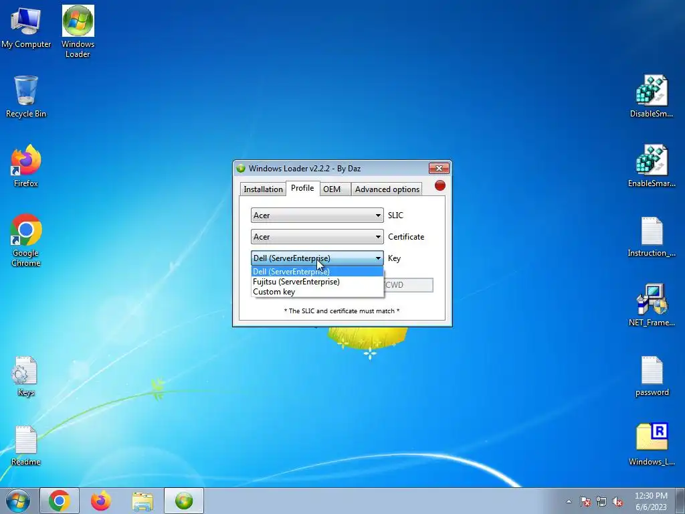This screenshot has height=514, width=685.
Task: Click the Start button orb
Action: coord(18,501)
